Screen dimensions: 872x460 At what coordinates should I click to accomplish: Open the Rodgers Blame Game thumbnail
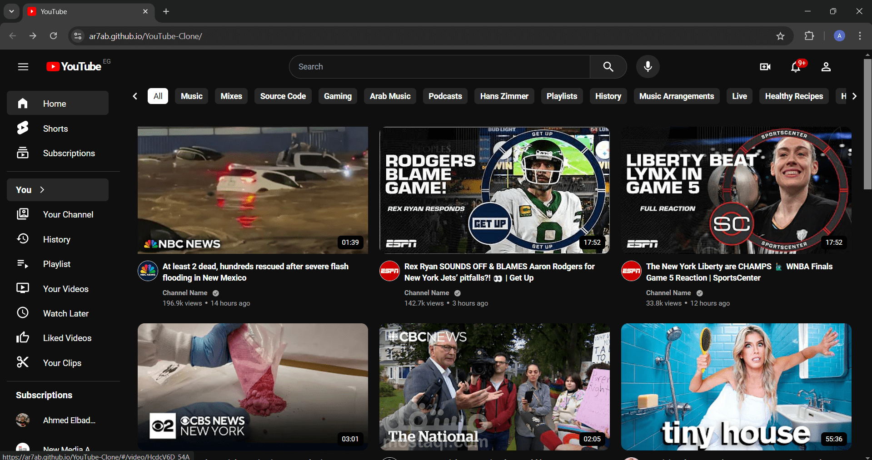pyautogui.click(x=494, y=190)
